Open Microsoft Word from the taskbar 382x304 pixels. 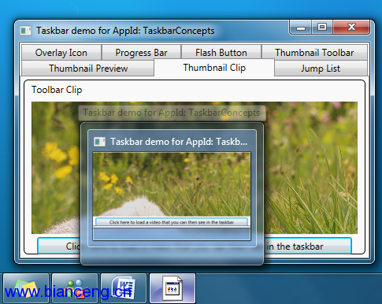pyautogui.click(x=124, y=288)
